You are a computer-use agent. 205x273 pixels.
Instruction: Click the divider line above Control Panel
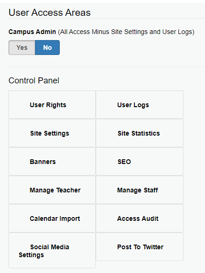(x=106, y=67)
